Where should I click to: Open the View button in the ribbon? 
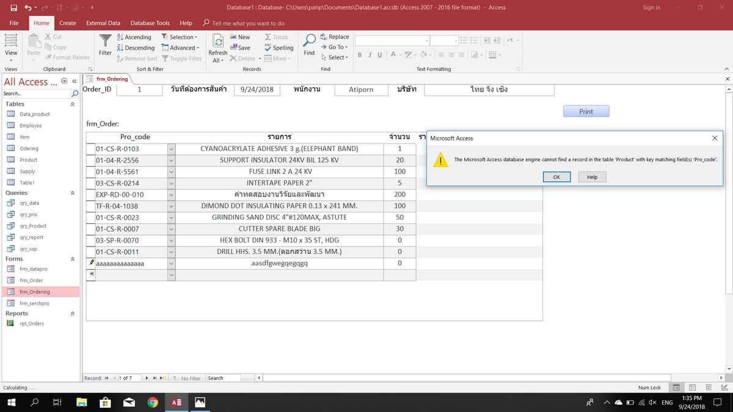coord(11,48)
